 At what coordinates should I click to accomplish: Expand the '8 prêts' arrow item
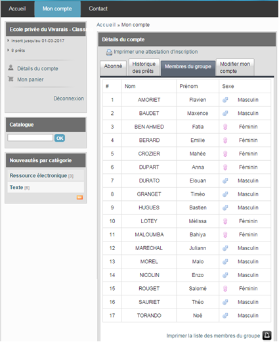(8, 50)
